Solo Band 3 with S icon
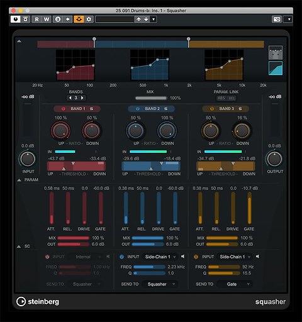The width and height of the screenshot is (302, 322). tap(240, 109)
